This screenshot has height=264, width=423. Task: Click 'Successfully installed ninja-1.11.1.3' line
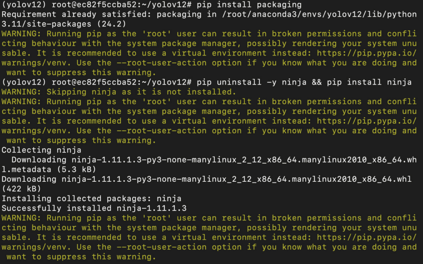[94, 208]
